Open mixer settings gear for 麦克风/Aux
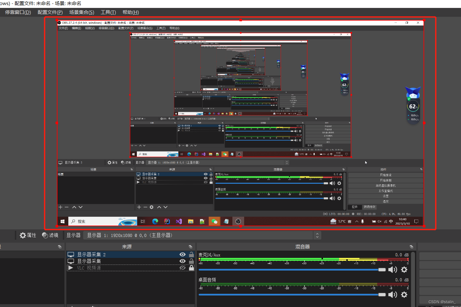 (404, 270)
